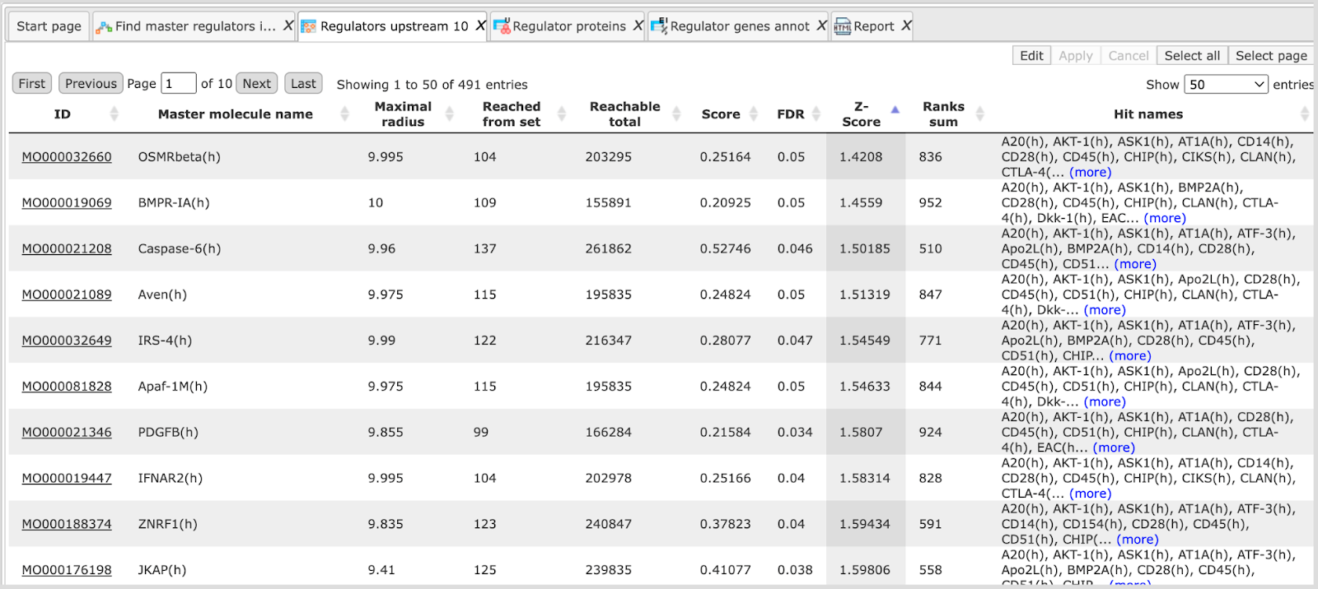Select the JKAP(h) molecule name cell

162,570
